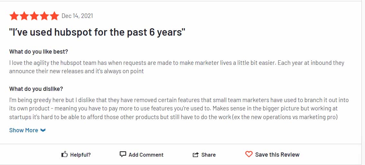Click the third orange rating star
Viewport: 365px width, 165px height.
pyautogui.click(x=34, y=16)
